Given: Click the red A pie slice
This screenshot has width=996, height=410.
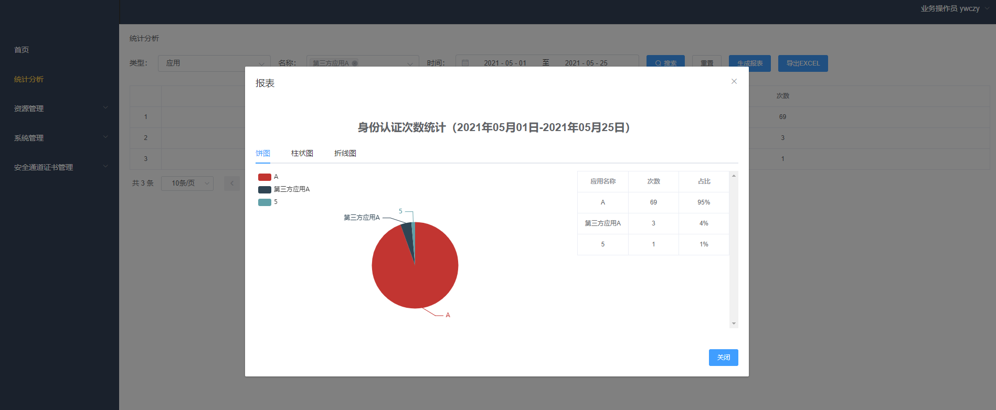Looking at the screenshot, I should pos(415,278).
